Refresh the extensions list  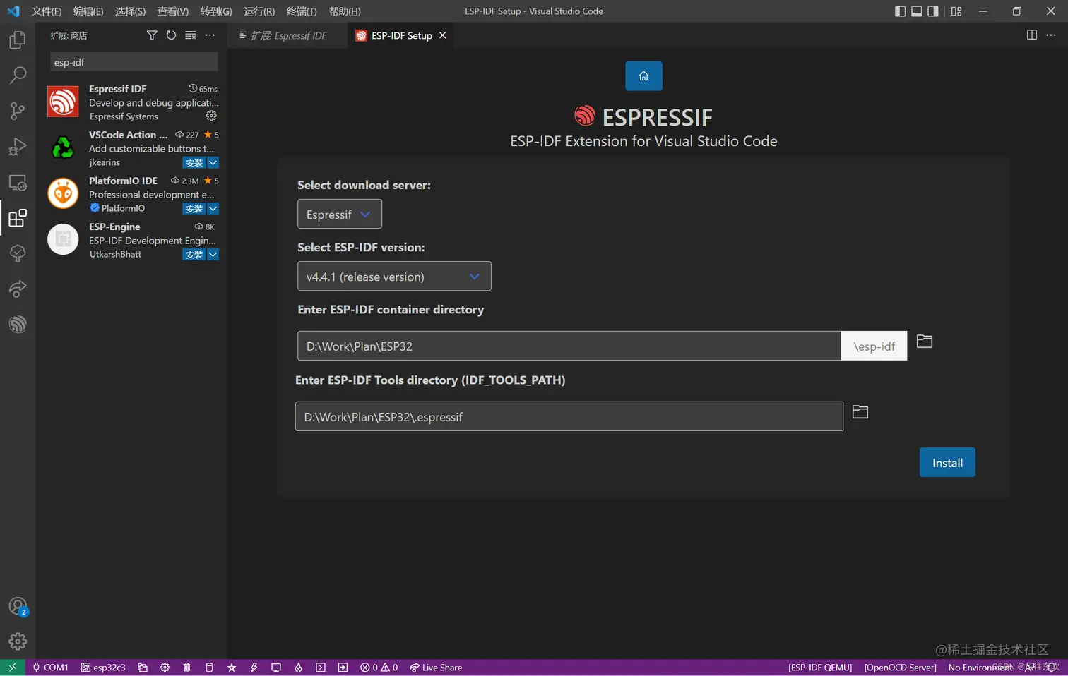click(x=171, y=35)
